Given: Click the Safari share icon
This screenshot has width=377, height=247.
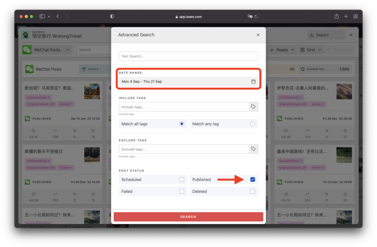Looking at the screenshot, I should tap(337, 16).
